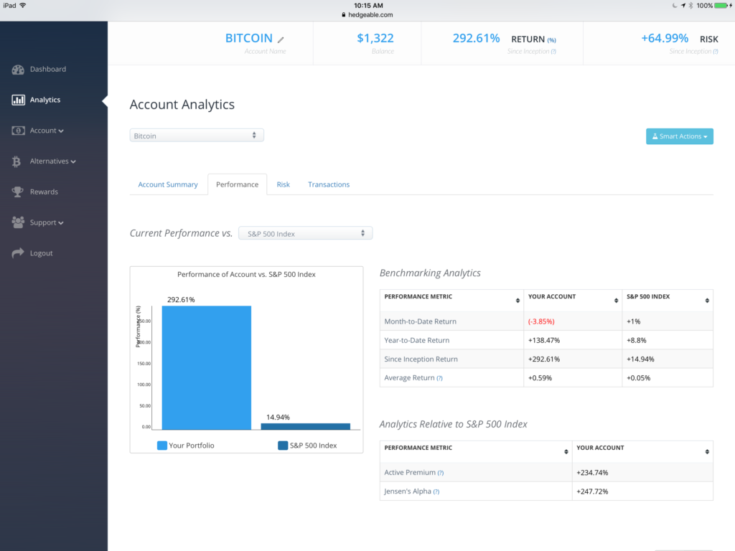Click the +138.47% Year-to-Date cell
Screen dimensions: 735x551
point(544,340)
